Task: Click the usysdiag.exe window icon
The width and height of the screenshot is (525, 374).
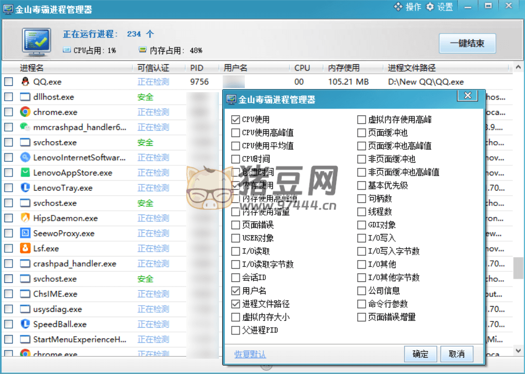Action: click(x=25, y=309)
